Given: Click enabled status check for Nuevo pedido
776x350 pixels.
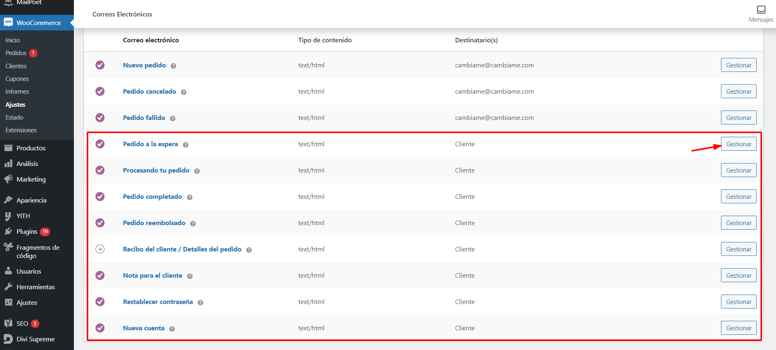Looking at the screenshot, I should tap(100, 65).
